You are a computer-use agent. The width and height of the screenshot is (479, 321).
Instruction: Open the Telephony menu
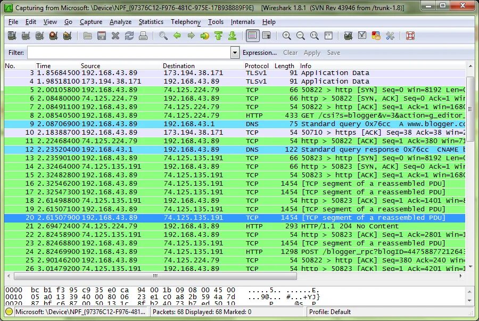(x=186, y=22)
